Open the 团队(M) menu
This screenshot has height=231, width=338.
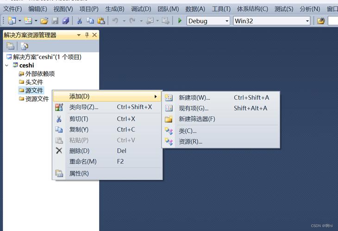(168, 9)
